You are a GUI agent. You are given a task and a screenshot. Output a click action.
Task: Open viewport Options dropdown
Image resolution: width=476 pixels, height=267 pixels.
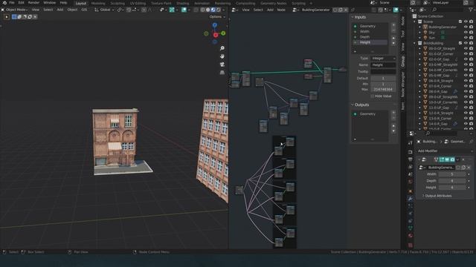tap(217, 16)
